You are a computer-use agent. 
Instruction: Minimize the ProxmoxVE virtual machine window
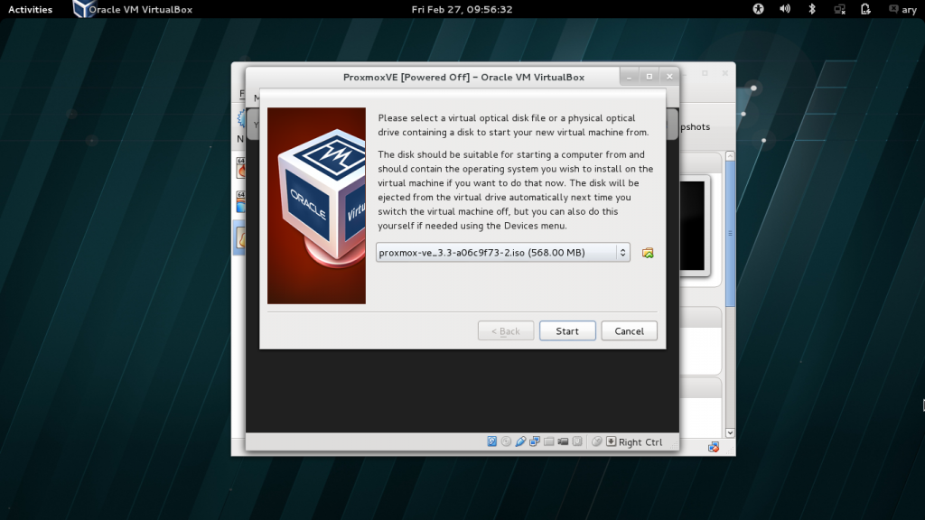click(629, 77)
